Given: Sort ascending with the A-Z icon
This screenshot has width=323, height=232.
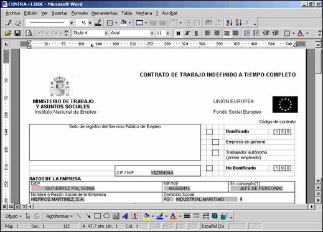Looking at the screenshot, I should pos(229,23).
